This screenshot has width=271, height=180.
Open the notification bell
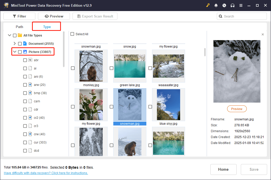click(216, 5)
